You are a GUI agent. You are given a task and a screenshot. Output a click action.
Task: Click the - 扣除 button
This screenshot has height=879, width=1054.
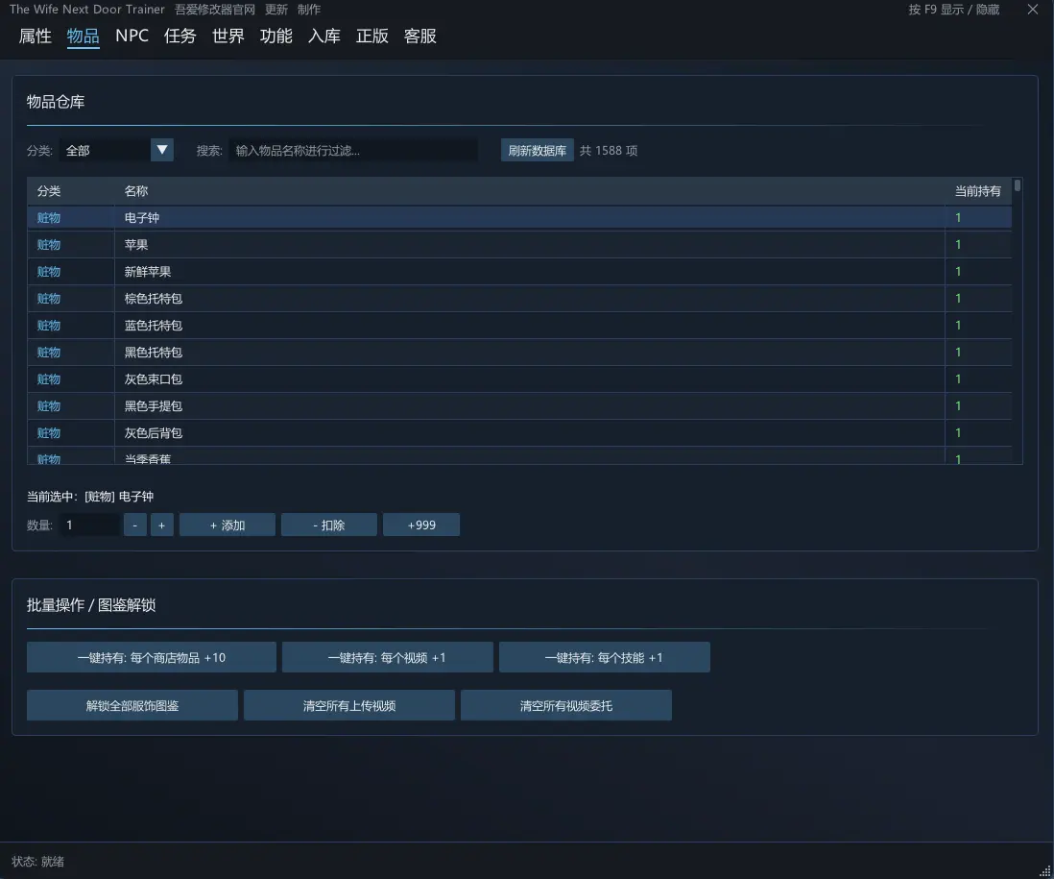(x=328, y=525)
